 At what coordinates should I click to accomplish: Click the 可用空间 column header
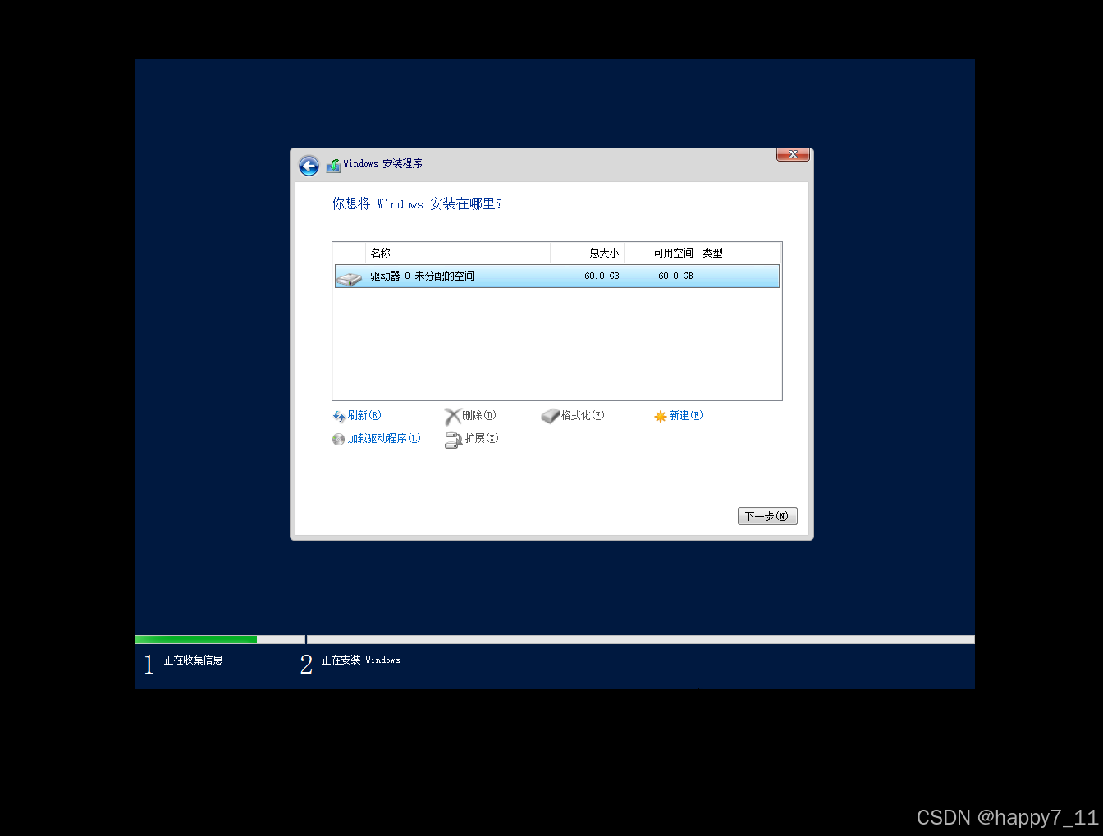coord(661,253)
